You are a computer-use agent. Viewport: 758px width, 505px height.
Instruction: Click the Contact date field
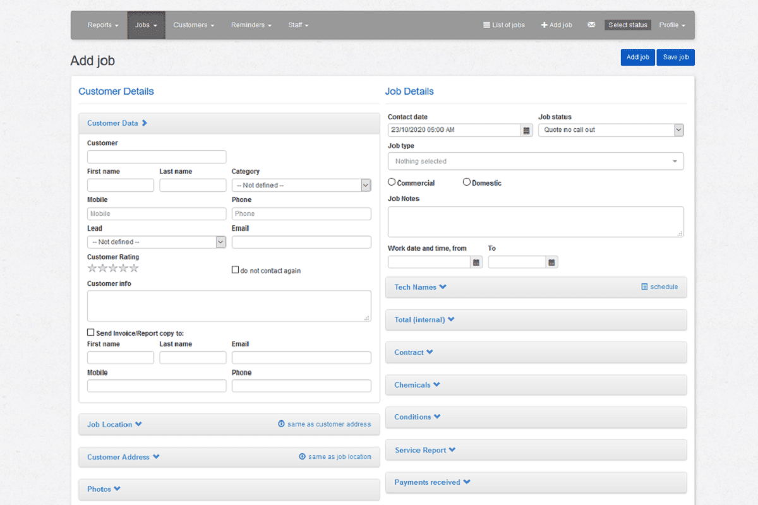454,130
